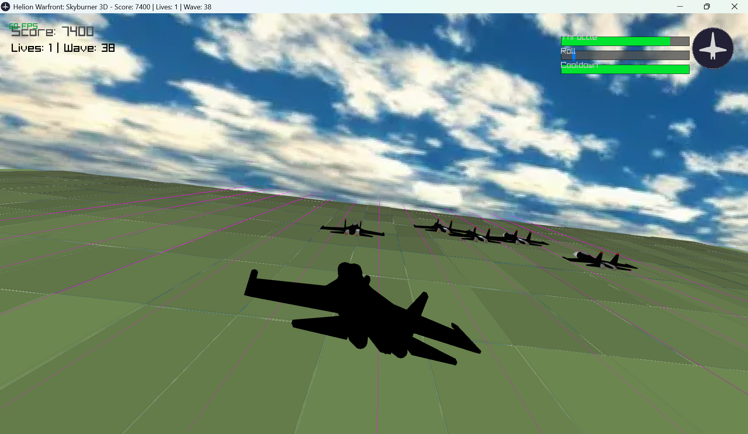Viewport: 748px width, 434px height.
Task: Close the Helion Warfront window
Action: pyautogui.click(x=734, y=7)
